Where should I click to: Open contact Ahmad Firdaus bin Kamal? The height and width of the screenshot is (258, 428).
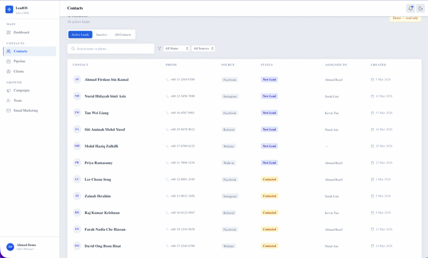(x=106, y=80)
